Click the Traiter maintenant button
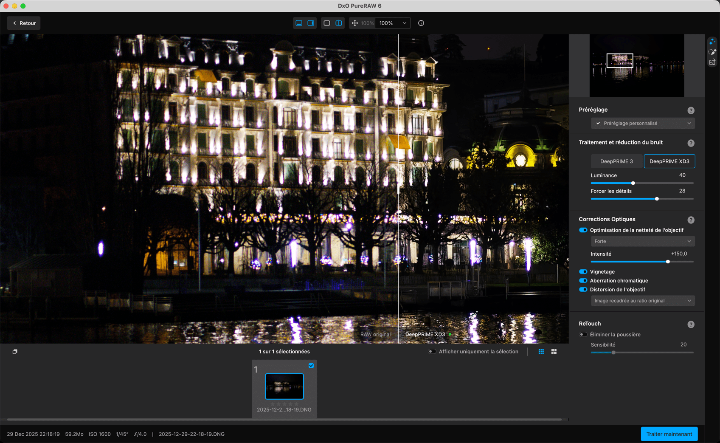The height and width of the screenshot is (443, 720). [x=669, y=434]
